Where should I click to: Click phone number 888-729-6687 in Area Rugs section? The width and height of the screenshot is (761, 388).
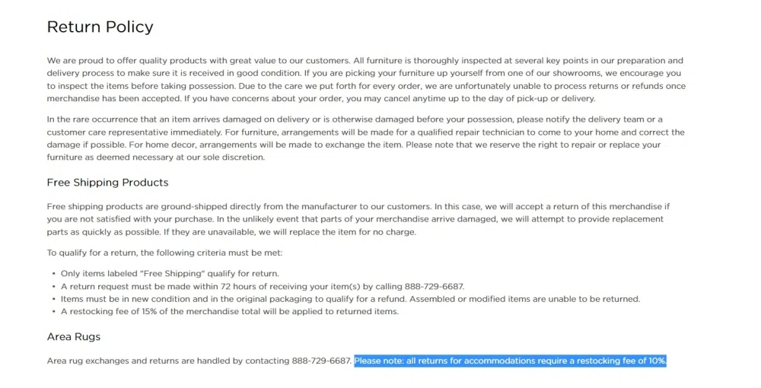point(321,361)
